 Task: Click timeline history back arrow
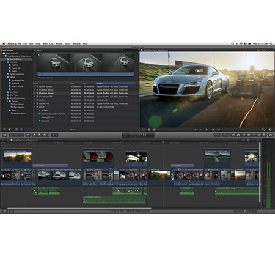(x=3, y=140)
